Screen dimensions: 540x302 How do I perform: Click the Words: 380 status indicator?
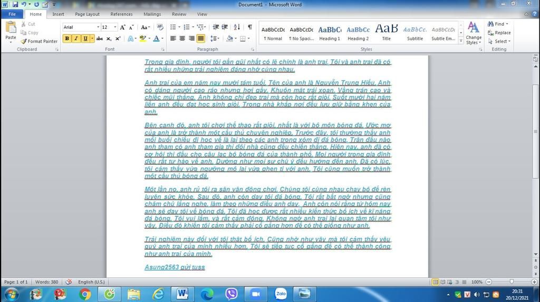46,281
